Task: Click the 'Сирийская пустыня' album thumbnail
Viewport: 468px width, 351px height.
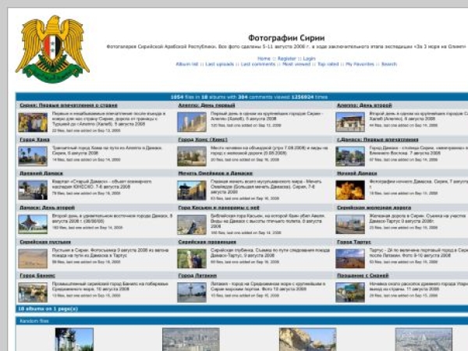Action: tap(33, 258)
